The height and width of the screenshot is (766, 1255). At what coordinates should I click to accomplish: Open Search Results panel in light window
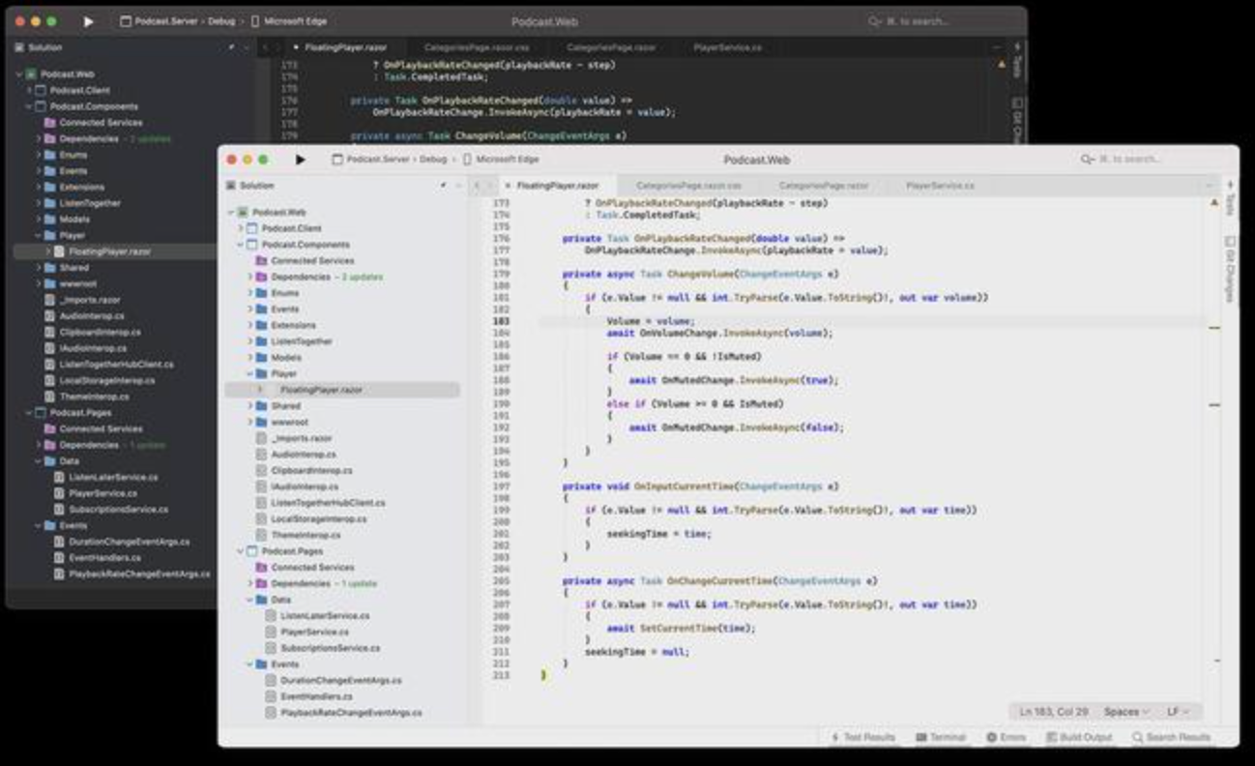click(1171, 737)
